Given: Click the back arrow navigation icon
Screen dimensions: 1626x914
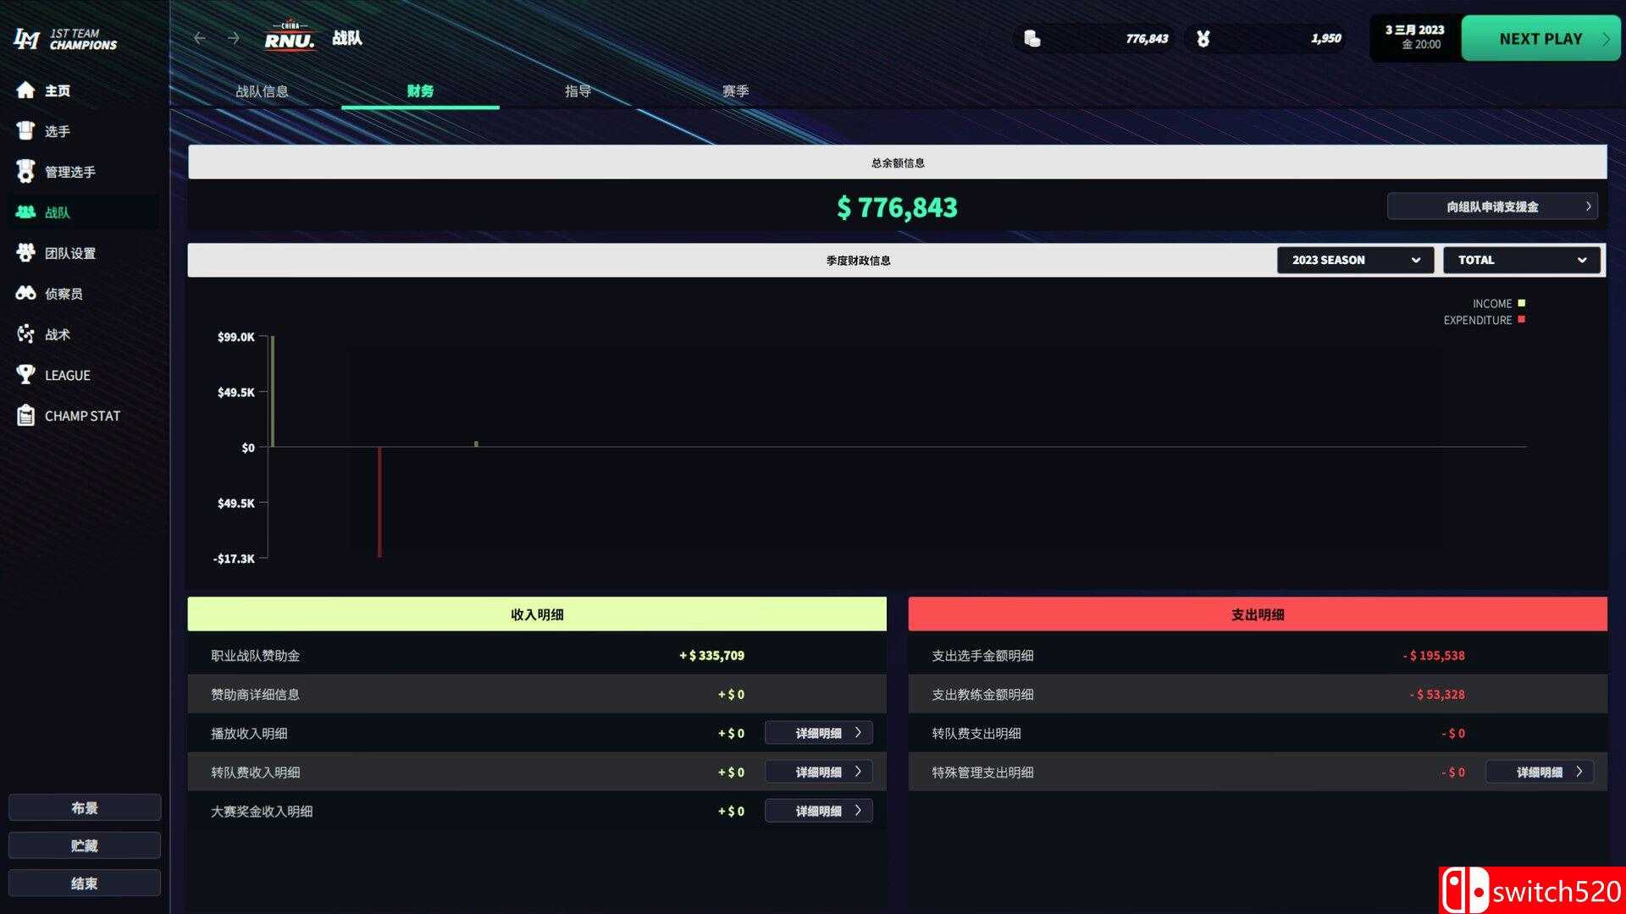Looking at the screenshot, I should [199, 38].
